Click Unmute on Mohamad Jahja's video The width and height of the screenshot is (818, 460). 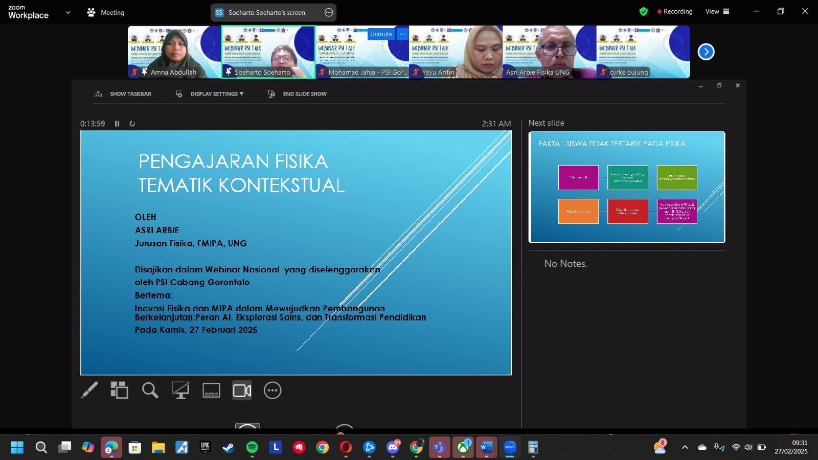(381, 34)
